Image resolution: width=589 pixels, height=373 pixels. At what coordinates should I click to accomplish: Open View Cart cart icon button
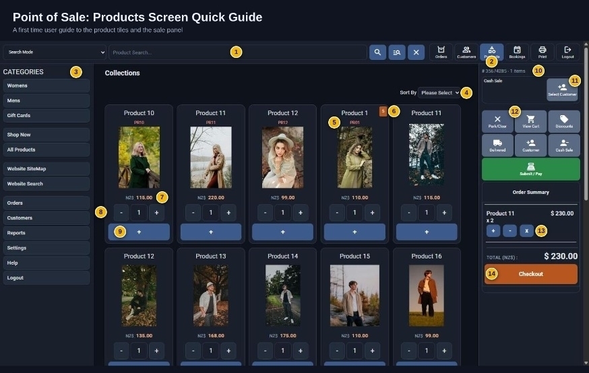point(530,122)
